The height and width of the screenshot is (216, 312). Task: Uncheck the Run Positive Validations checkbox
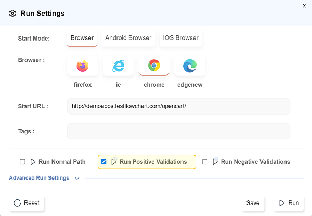(x=103, y=162)
